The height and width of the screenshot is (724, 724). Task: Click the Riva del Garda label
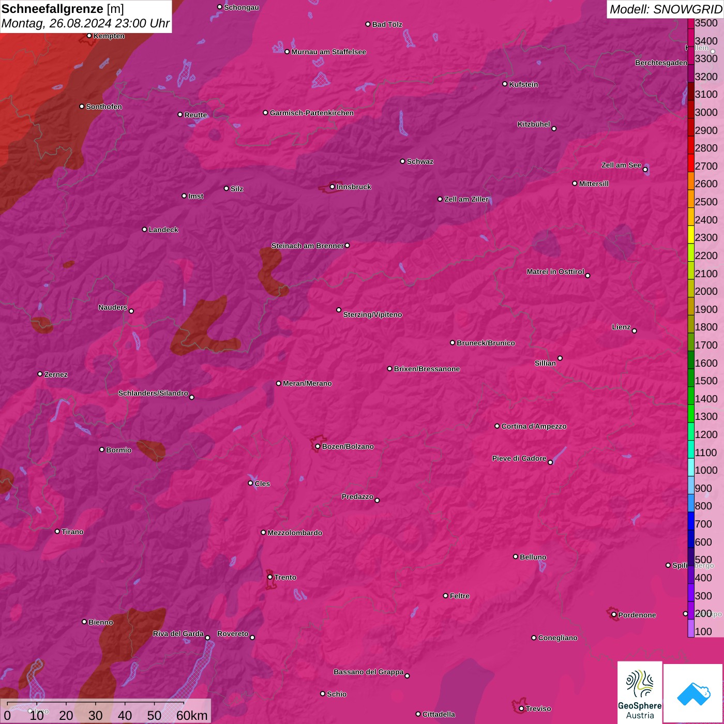coord(178,633)
